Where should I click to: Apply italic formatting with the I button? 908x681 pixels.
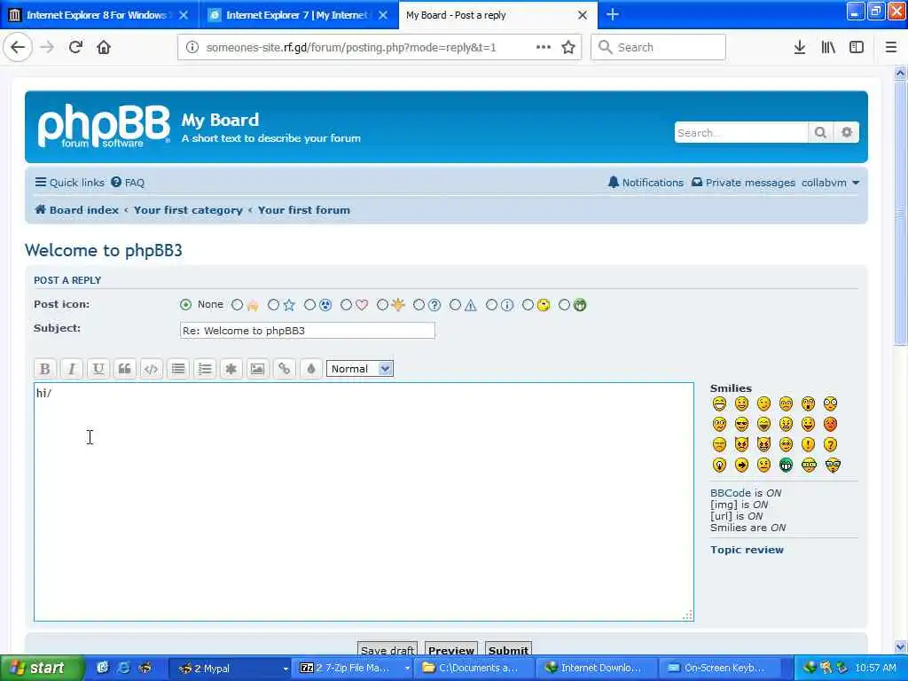click(72, 369)
